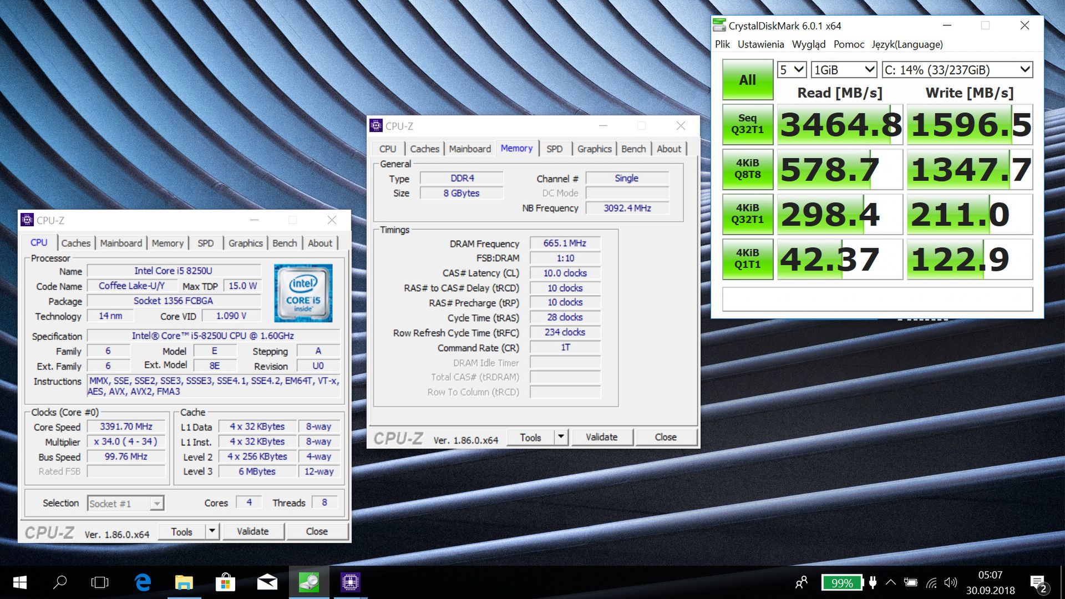Image resolution: width=1065 pixels, height=599 pixels.
Task: Open the Action Center notifications icon
Action: point(1038,583)
